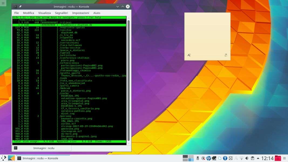288x162 pixels.
Task: Click the accessibility tray icon
Action: click(x=225, y=158)
